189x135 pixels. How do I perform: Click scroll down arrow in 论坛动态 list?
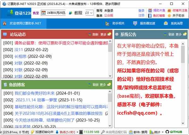tap(110, 76)
